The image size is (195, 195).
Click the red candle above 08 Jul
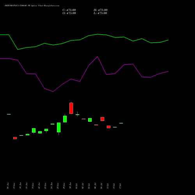coord(103,119)
